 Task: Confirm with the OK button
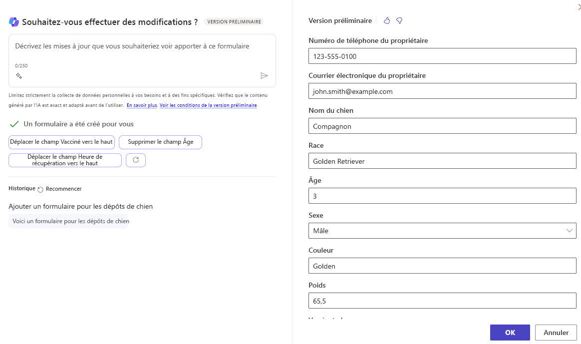pyautogui.click(x=510, y=333)
